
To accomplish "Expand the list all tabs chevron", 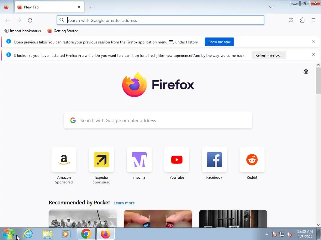I will point(271,7).
